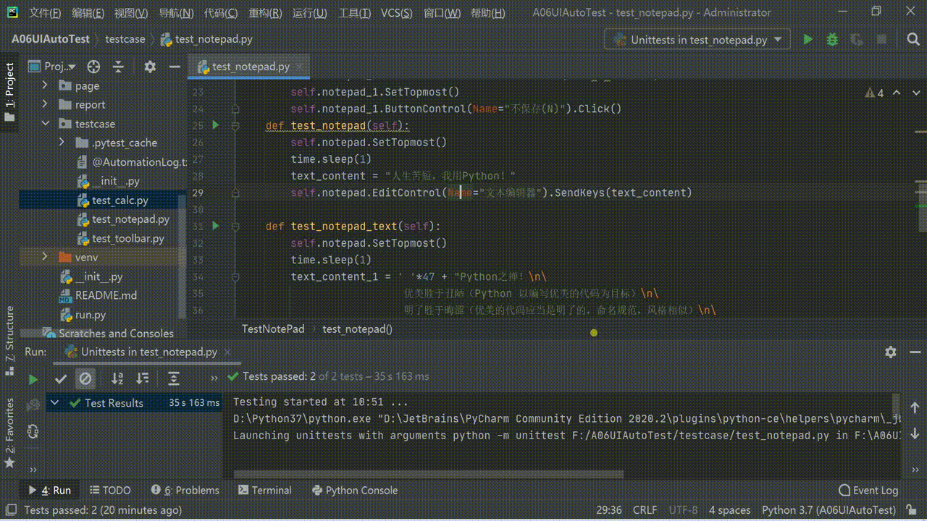Image resolution: width=927 pixels, height=521 pixels.
Task: Click the up arrow in console side toolbar
Action: [x=915, y=408]
